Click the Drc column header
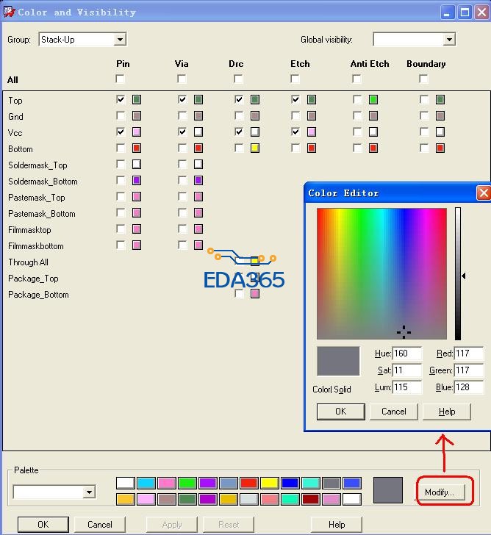 [x=236, y=64]
